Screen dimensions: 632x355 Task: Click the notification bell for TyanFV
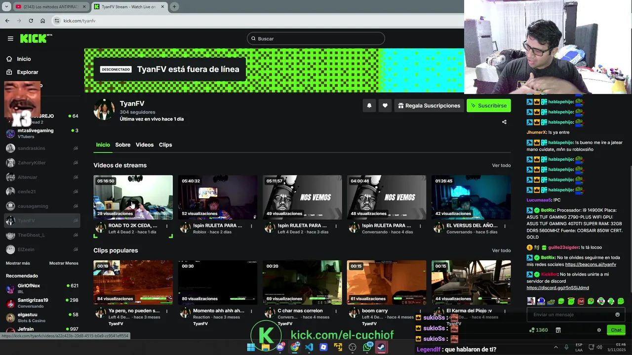click(369, 106)
